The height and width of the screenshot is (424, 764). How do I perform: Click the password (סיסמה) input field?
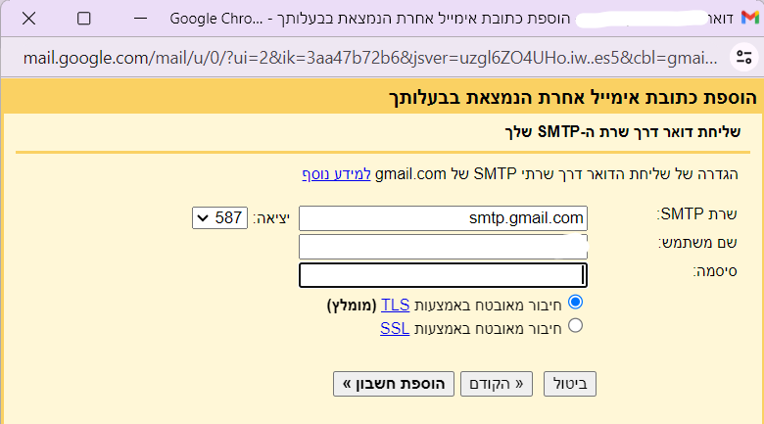[443, 275]
